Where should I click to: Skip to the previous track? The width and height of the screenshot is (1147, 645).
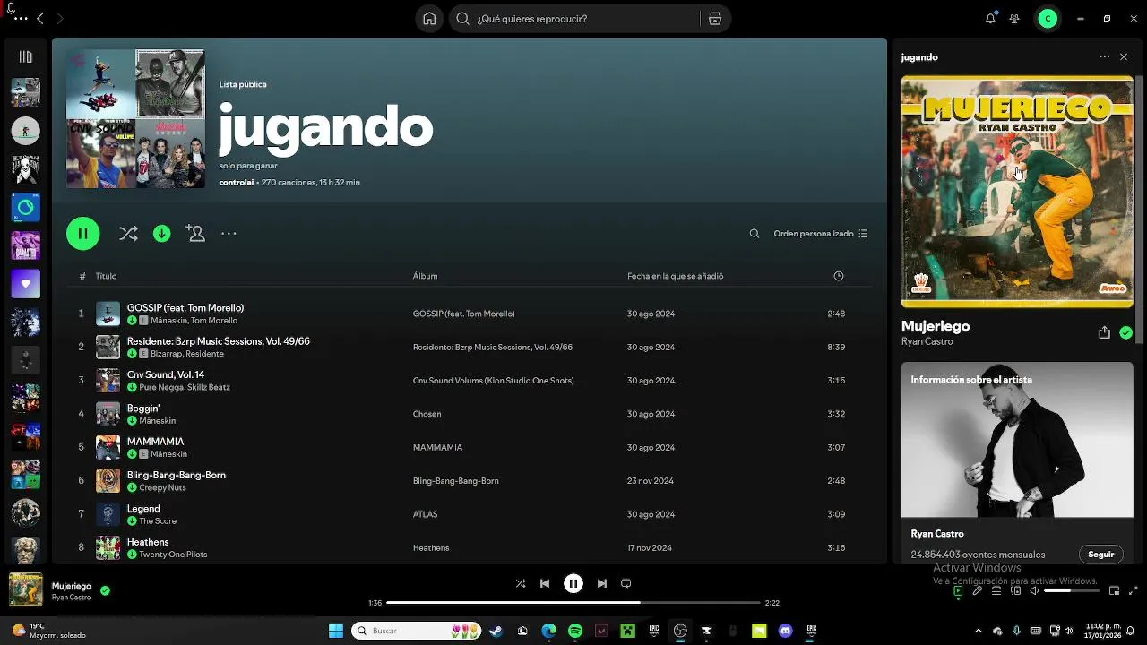(545, 583)
